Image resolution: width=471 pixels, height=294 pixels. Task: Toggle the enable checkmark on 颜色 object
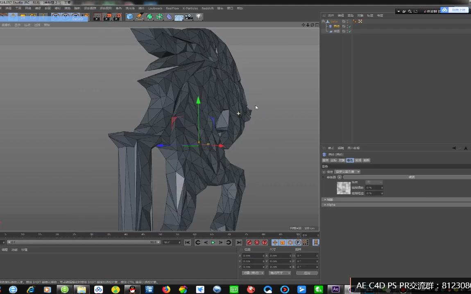(x=349, y=31)
